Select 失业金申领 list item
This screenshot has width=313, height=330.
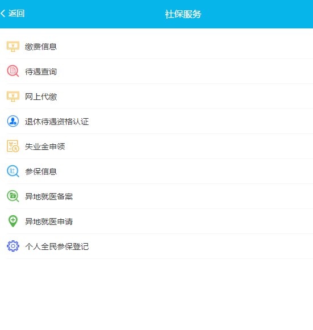click(x=156, y=147)
